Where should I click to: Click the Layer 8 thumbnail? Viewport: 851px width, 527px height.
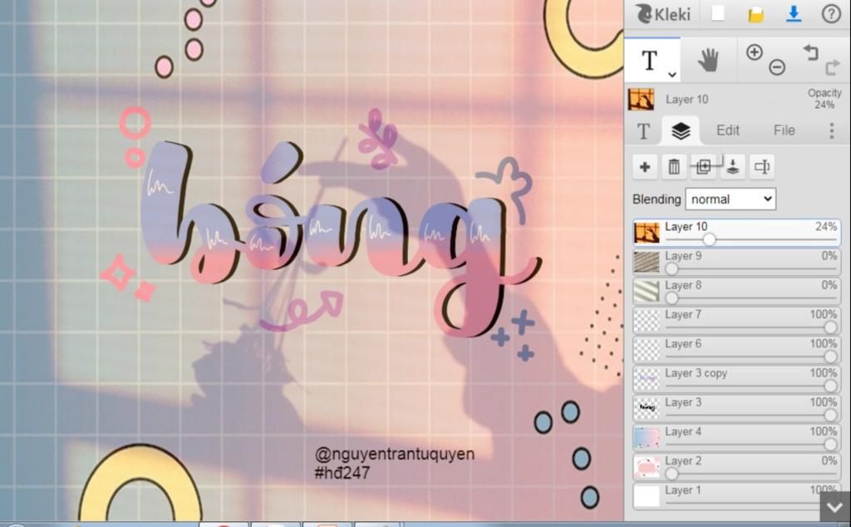pos(647,291)
